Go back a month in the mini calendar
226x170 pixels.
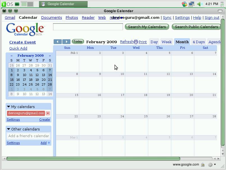pyautogui.click(x=12, y=56)
